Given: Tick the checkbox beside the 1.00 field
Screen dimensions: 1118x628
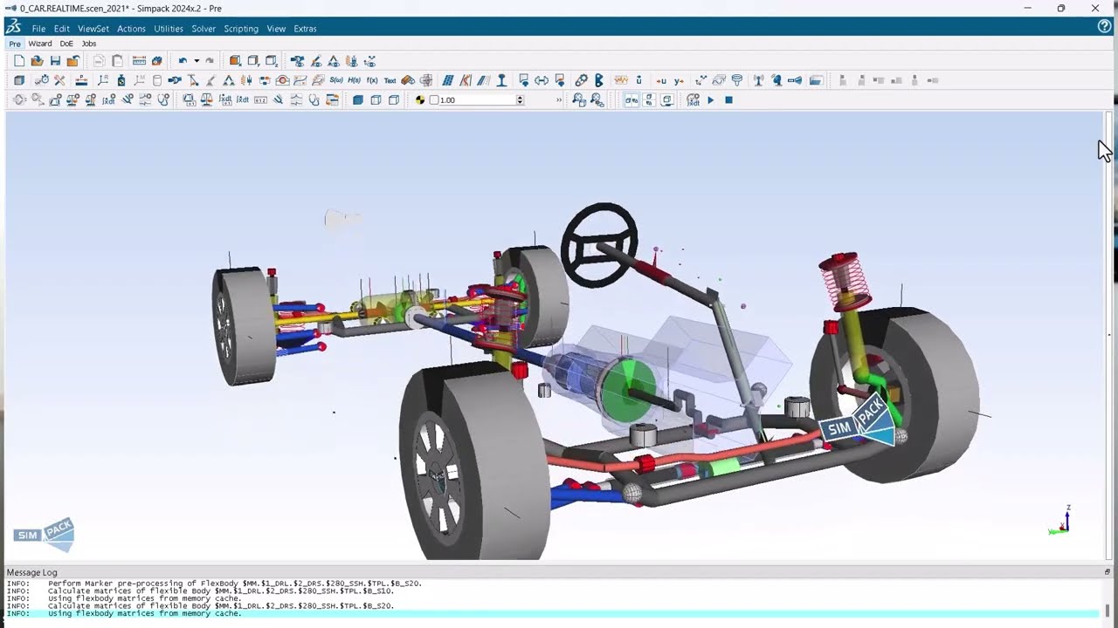Looking at the screenshot, I should [x=434, y=100].
